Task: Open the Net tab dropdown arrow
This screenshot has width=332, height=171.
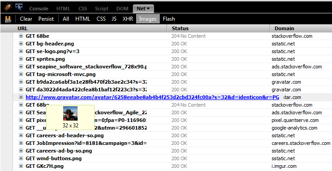Action: click(148, 9)
